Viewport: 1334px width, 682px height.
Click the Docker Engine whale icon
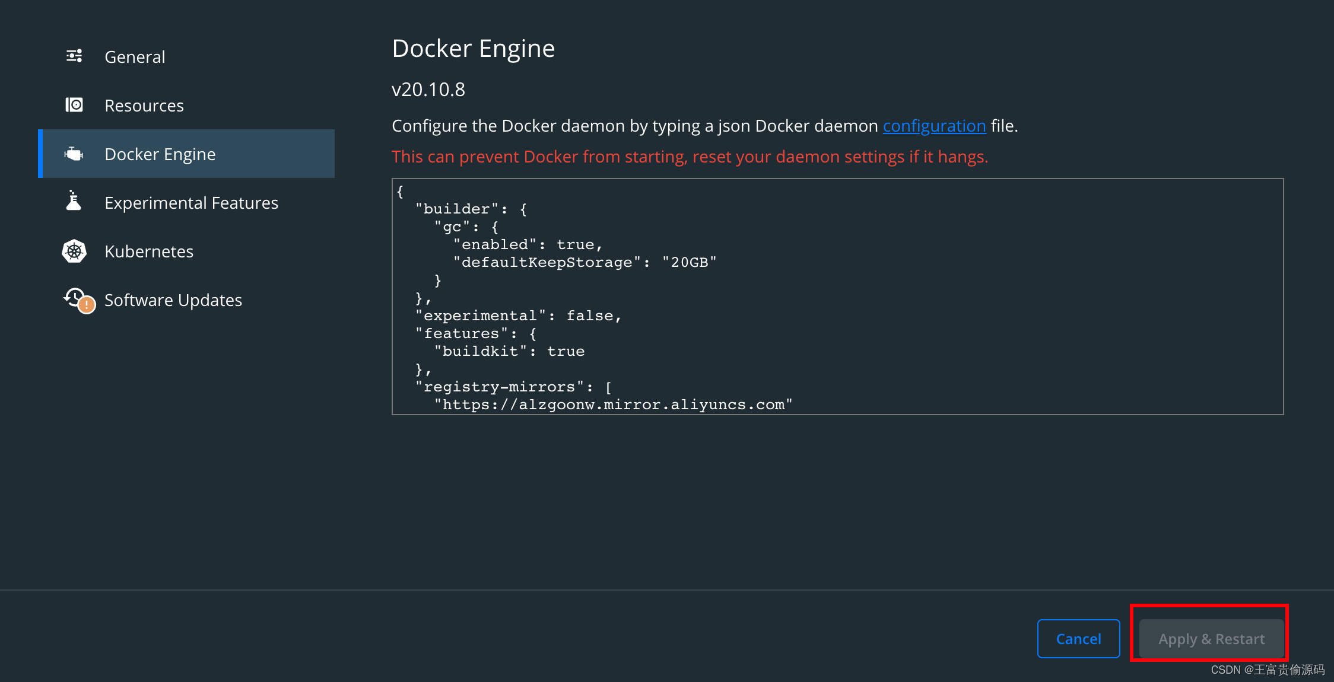click(x=74, y=154)
